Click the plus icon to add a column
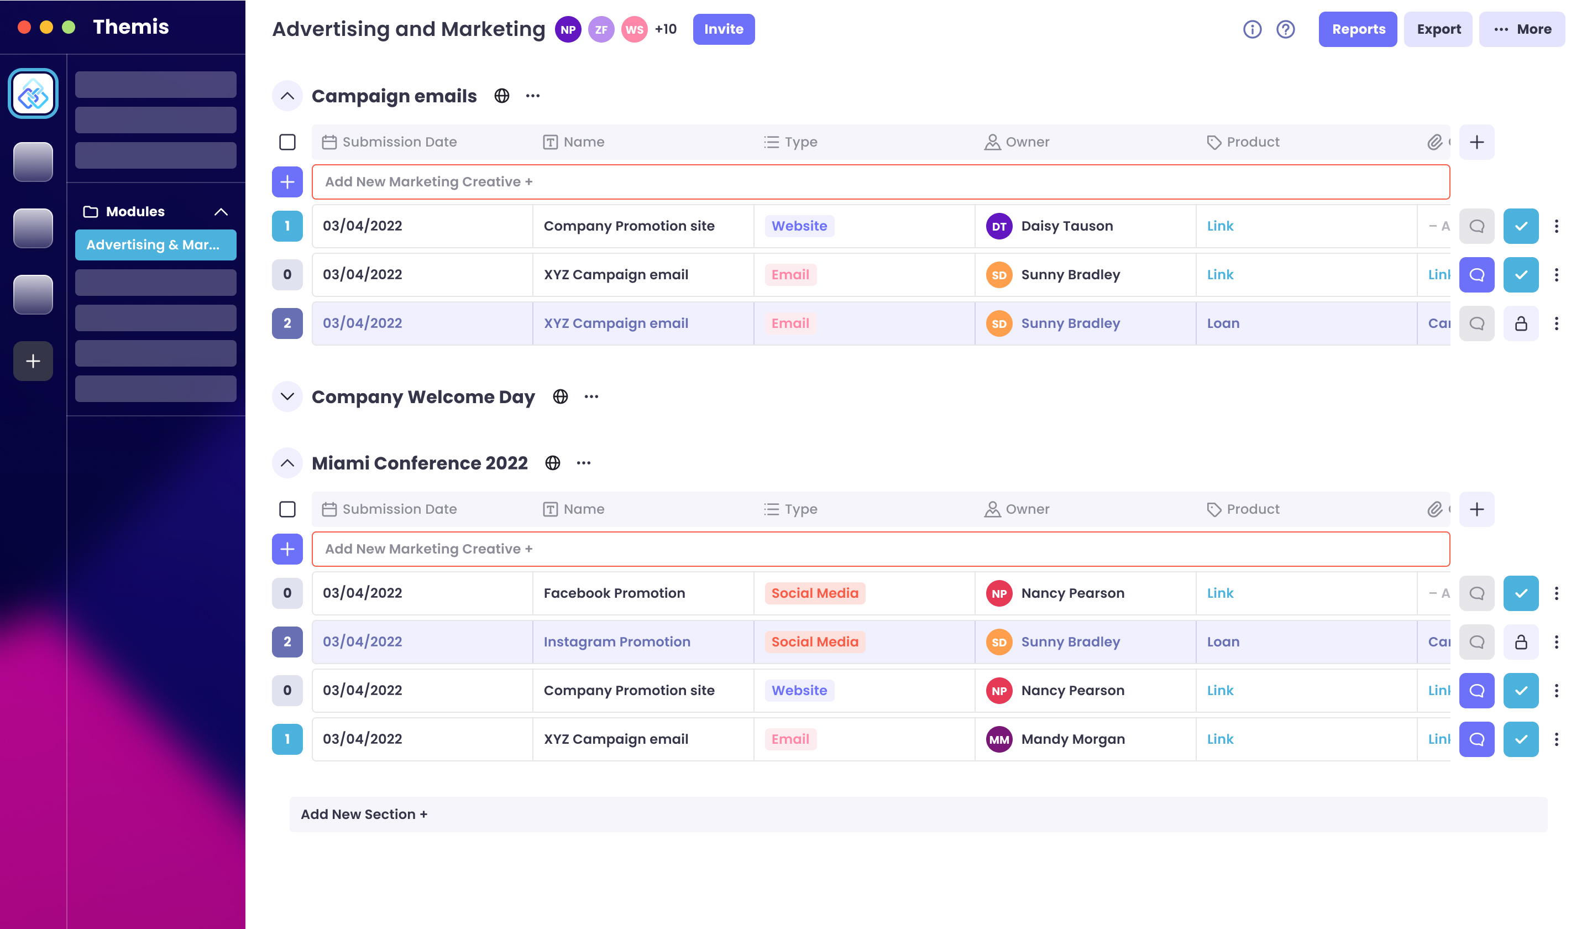1592x929 pixels. pos(1477,142)
